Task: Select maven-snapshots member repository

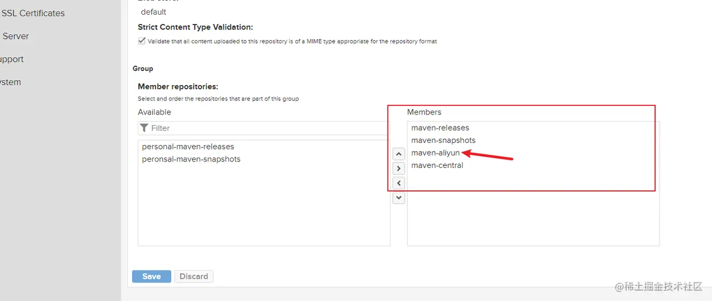Action: point(443,140)
